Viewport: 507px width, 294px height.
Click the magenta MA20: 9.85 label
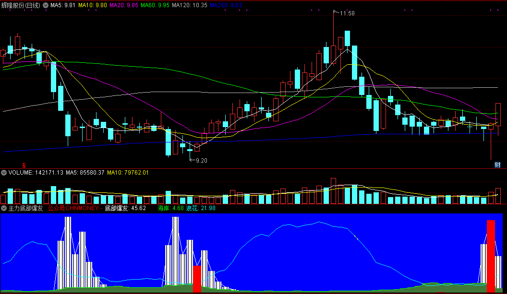coord(124,5)
